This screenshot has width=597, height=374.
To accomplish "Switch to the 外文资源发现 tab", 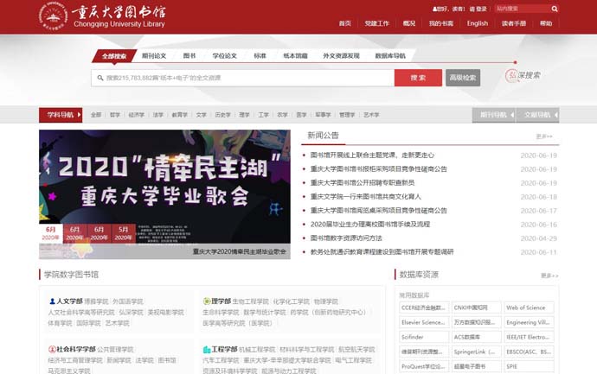I will coord(341,56).
